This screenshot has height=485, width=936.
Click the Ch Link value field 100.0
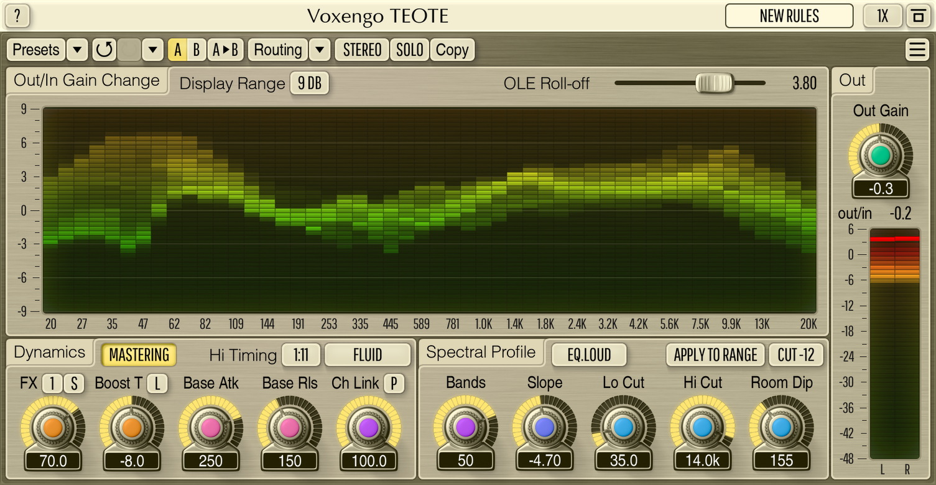[x=369, y=461]
